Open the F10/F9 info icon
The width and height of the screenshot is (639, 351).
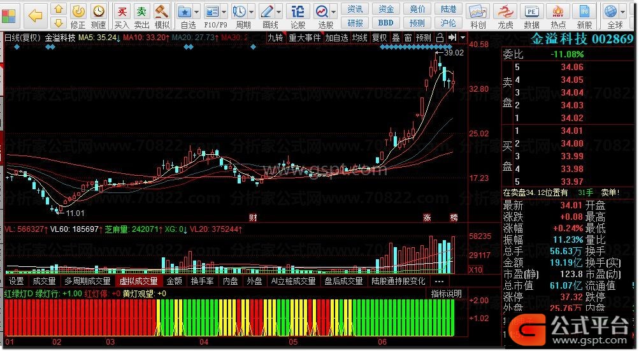point(212,11)
